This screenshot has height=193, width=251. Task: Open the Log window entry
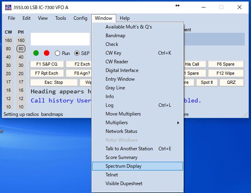click(x=138, y=105)
